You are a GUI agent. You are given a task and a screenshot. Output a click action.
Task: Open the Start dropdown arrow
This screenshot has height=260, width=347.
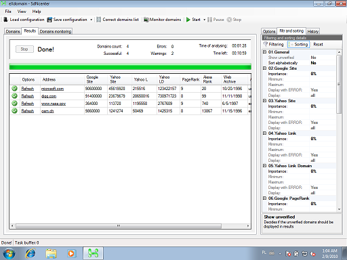[204, 20]
